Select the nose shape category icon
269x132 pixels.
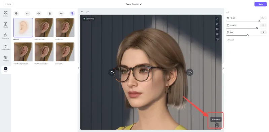point(50,13)
